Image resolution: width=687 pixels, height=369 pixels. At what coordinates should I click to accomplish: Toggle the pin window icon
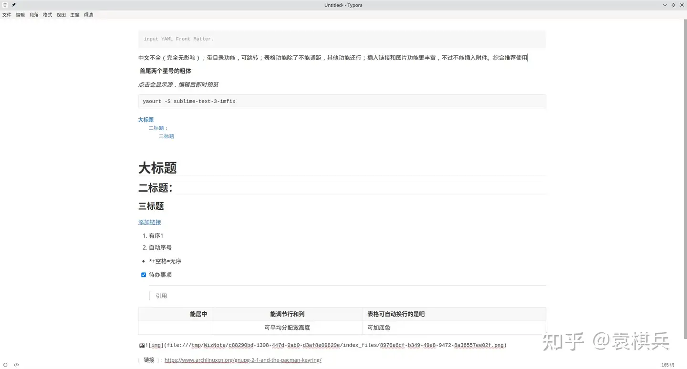(14, 5)
